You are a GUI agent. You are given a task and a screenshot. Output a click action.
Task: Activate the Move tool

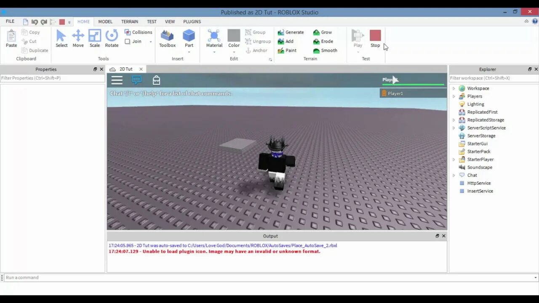(x=78, y=38)
